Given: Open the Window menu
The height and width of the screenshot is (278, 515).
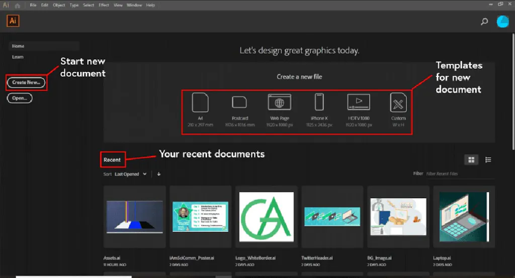Looking at the screenshot, I should [x=134, y=5].
